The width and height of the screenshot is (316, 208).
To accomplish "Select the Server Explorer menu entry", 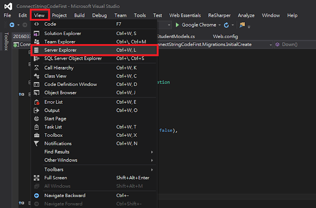I will 94,50.
